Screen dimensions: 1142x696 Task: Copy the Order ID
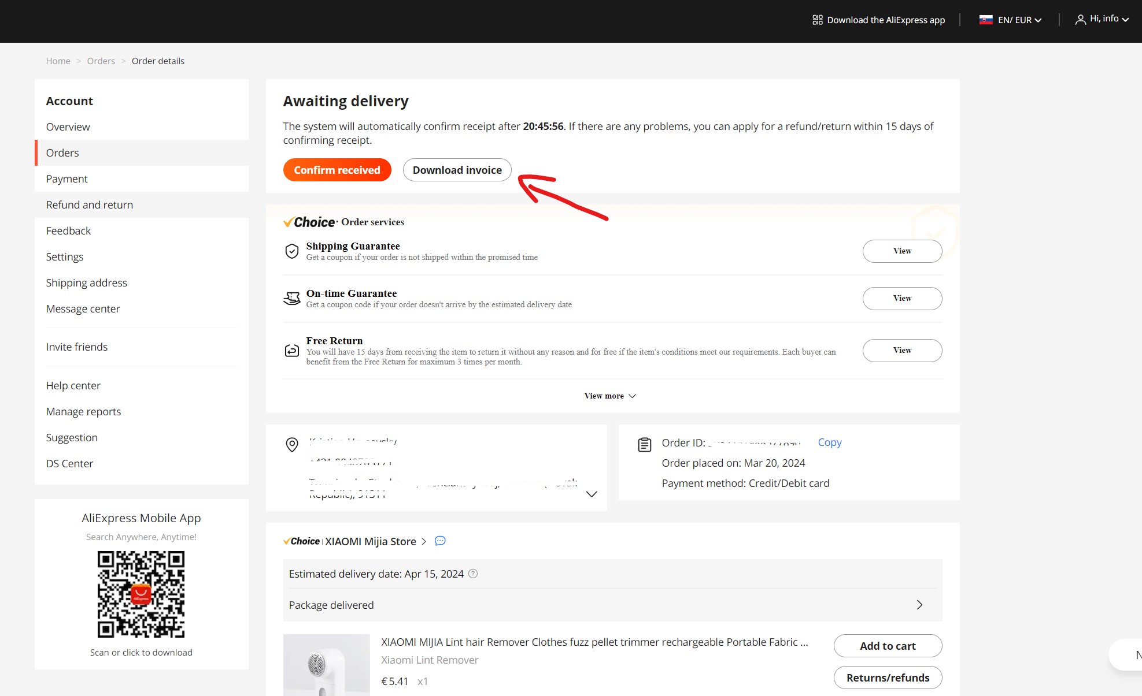[830, 442]
